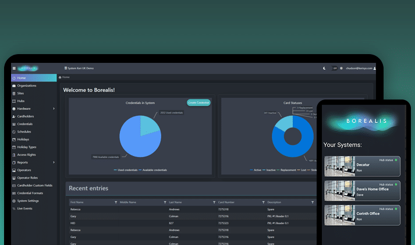Click the Credential Formats icon
This screenshot has height=245, width=415.
14,193
